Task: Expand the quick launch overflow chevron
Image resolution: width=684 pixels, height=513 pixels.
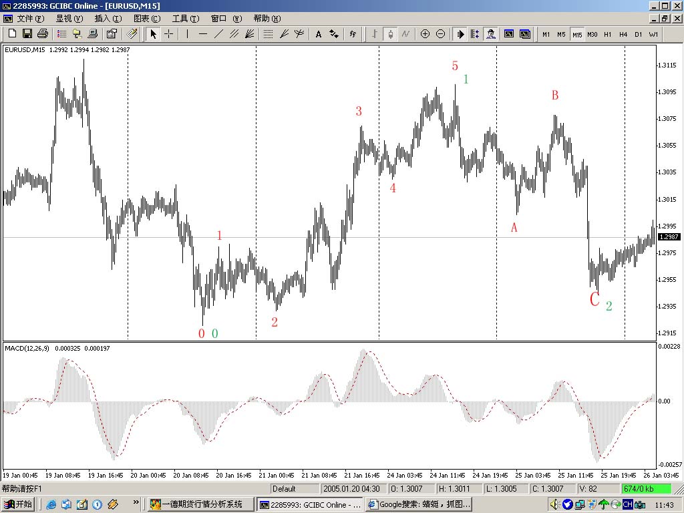Action: (x=136, y=503)
